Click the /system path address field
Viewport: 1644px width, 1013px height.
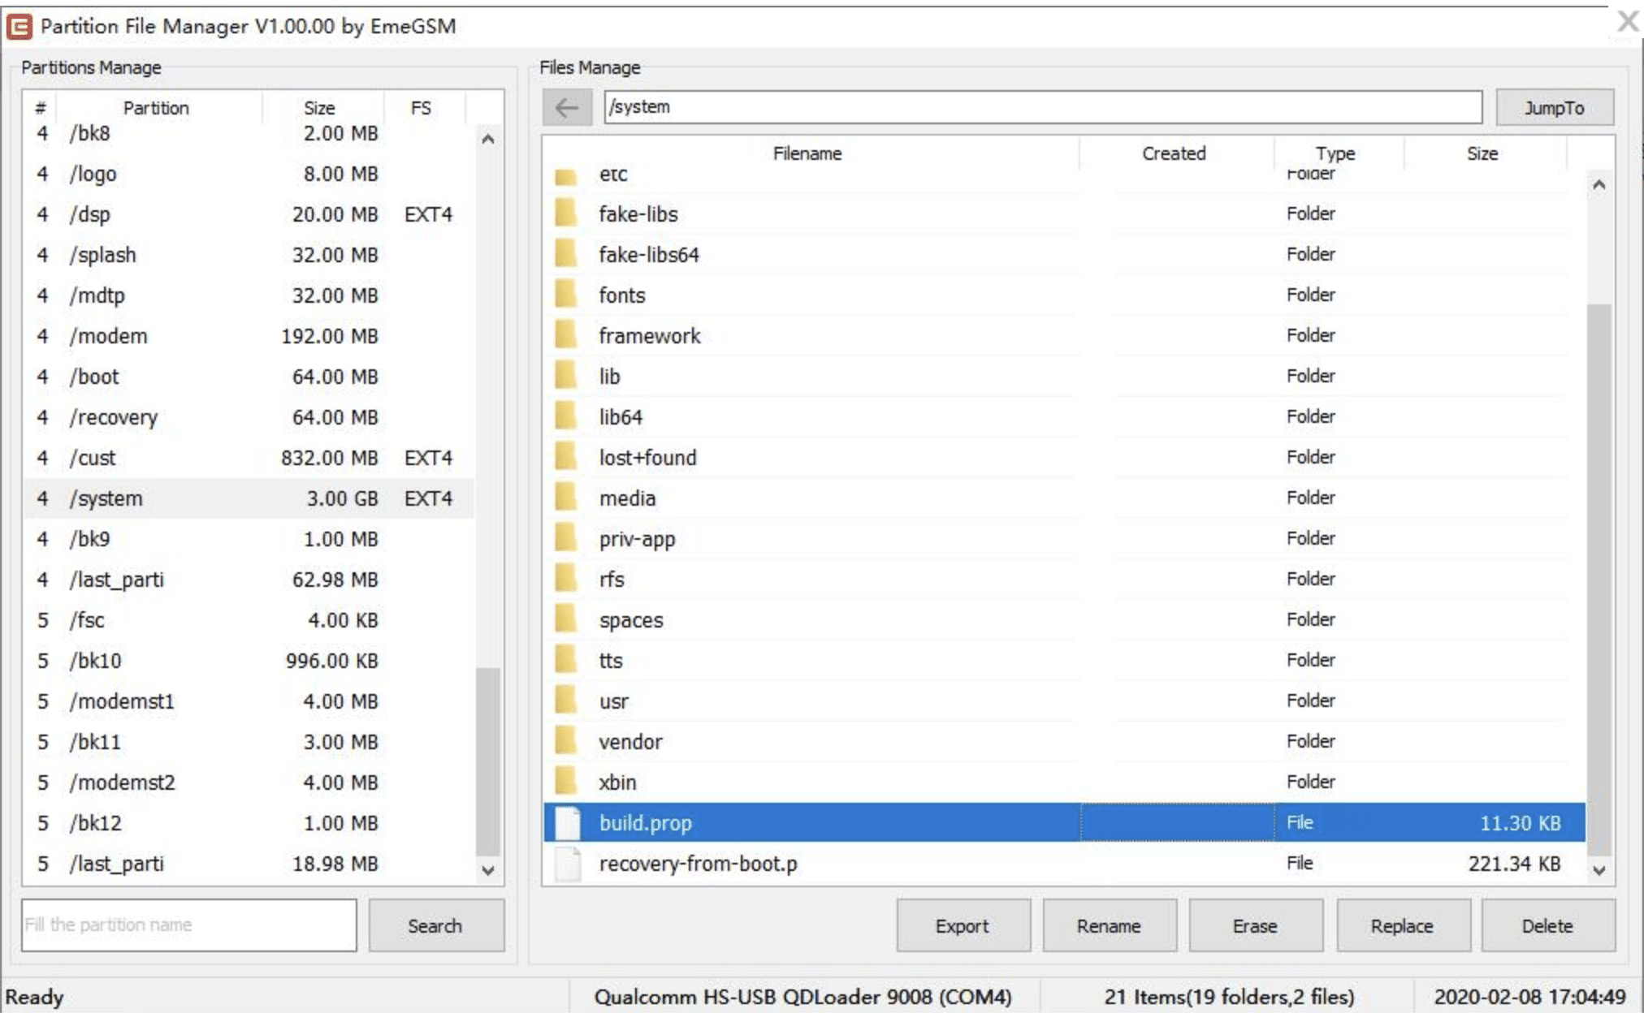pyautogui.click(x=1042, y=107)
